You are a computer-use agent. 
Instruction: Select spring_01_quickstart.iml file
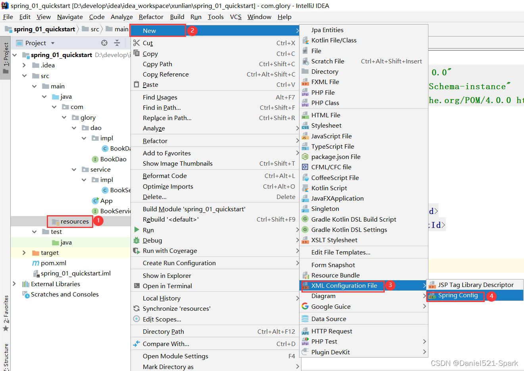(x=72, y=273)
